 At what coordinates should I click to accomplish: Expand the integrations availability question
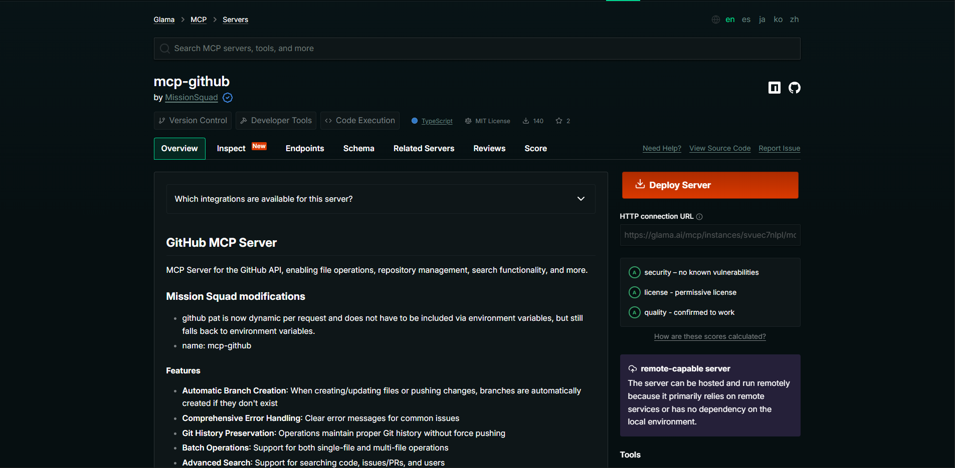click(x=581, y=199)
